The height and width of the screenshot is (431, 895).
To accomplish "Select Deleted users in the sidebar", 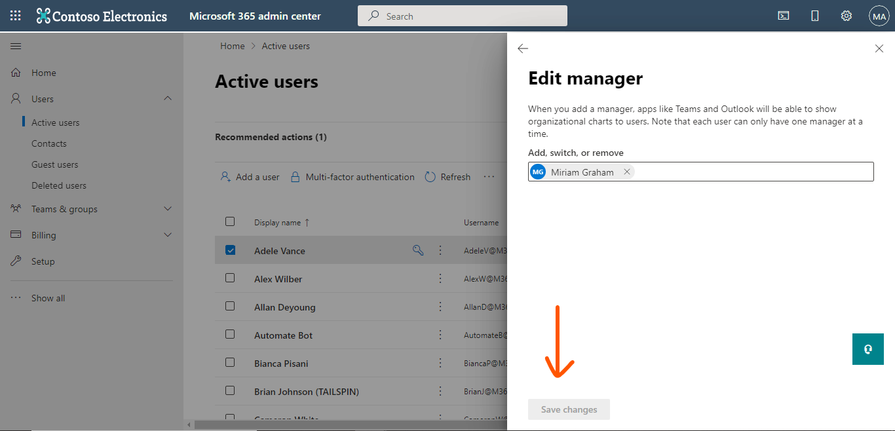I will (58, 185).
